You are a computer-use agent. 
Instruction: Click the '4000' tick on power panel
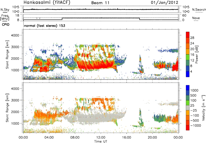pyautogui.click(x=15, y=35)
